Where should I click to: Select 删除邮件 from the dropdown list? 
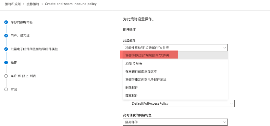pos(175,88)
